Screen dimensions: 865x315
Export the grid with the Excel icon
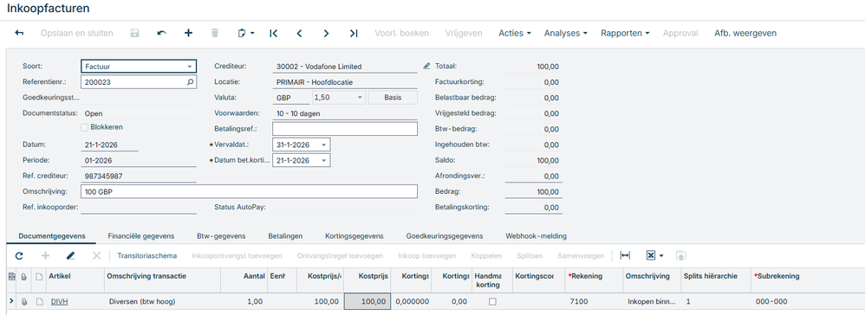click(x=651, y=255)
